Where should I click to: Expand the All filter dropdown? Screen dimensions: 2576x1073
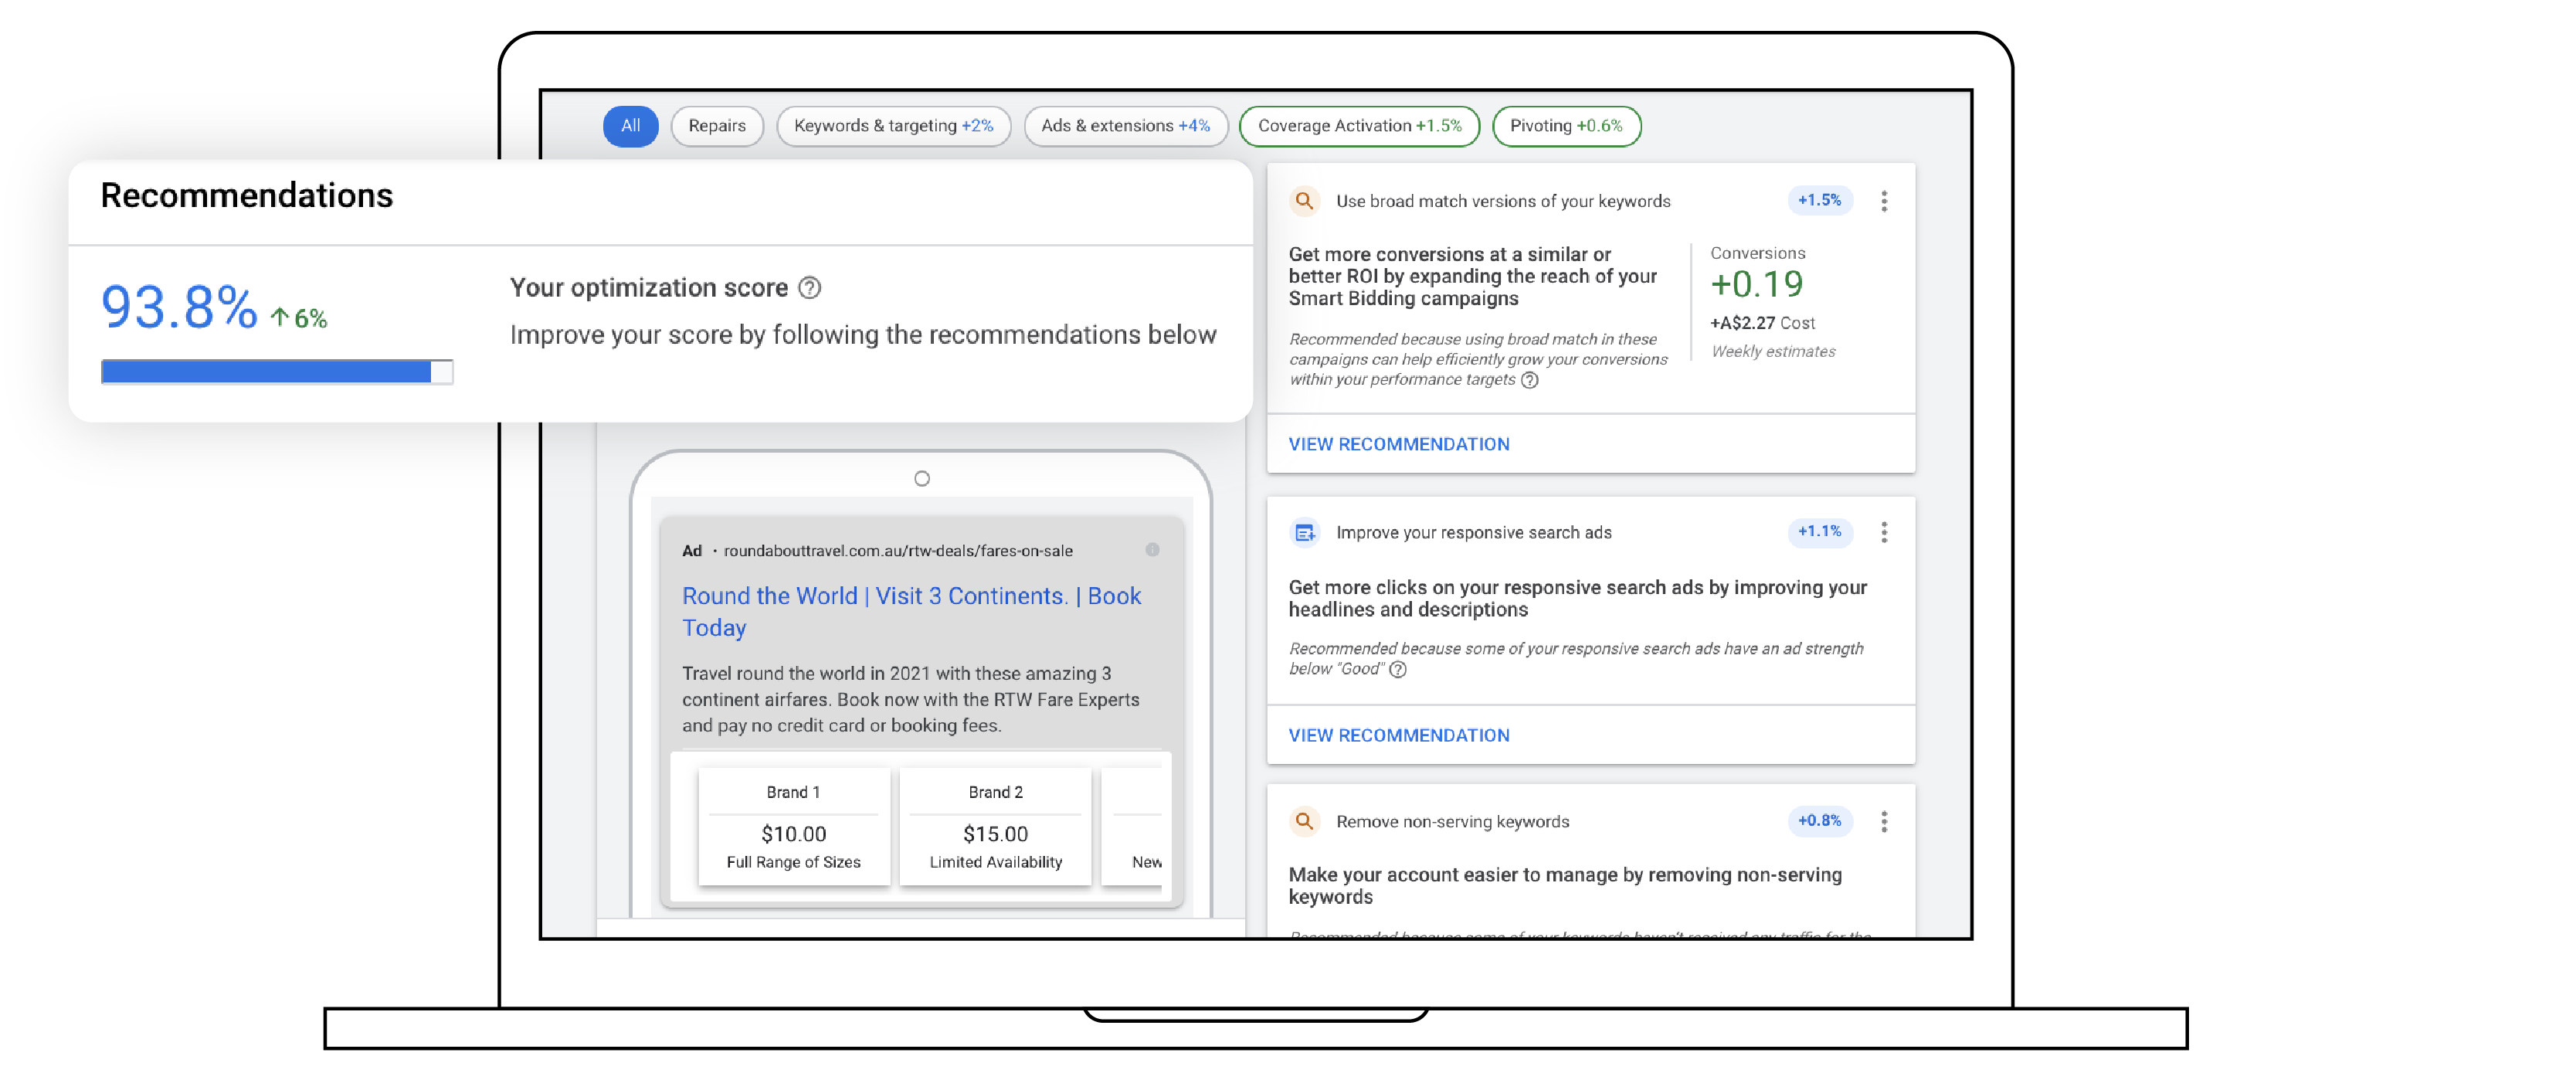pyautogui.click(x=630, y=125)
